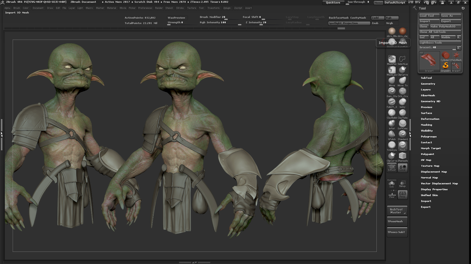Adjust the Rgb Intensity slider
Image resolution: width=471 pixels, height=264 pixels.
pyautogui.click(x=220, y=23)
